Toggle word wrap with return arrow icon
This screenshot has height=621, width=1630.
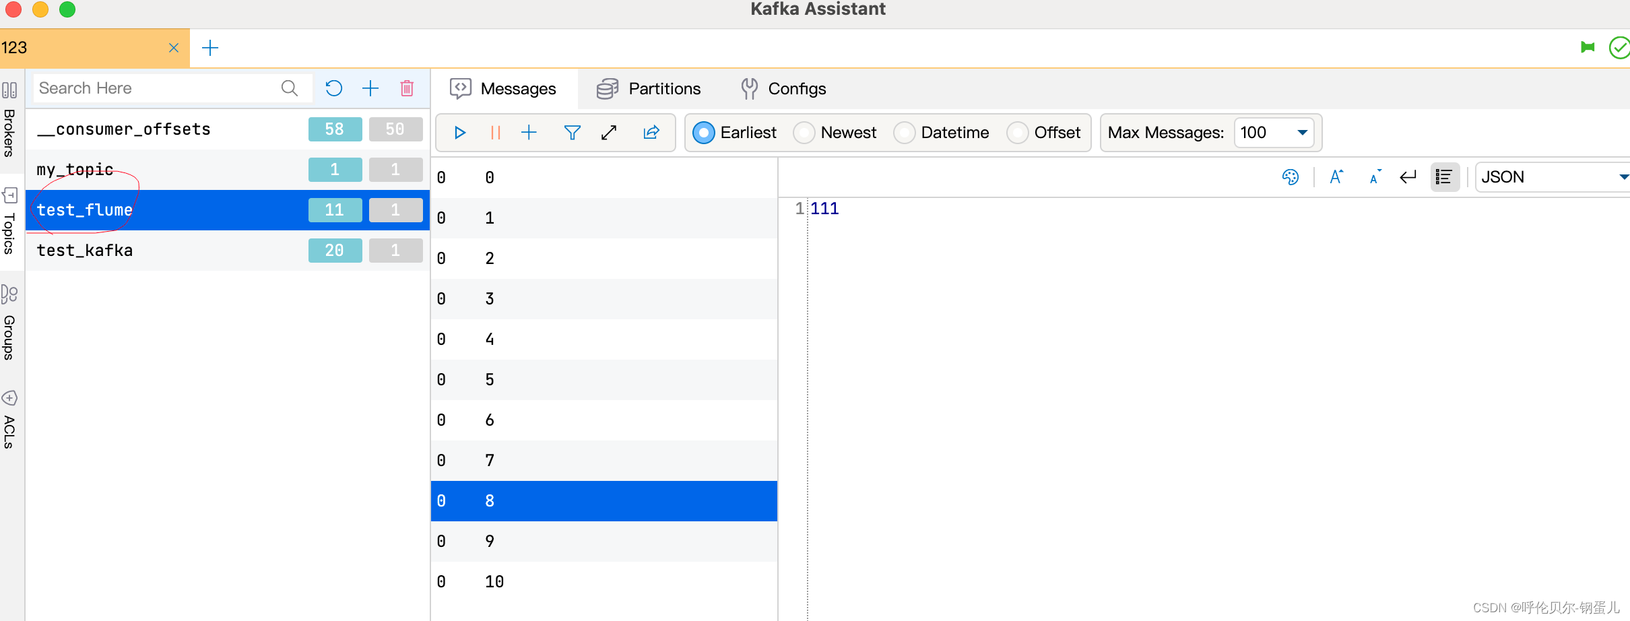pos(1408,177)
